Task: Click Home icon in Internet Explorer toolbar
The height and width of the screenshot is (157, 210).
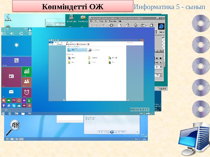Action: pos(127,25)
